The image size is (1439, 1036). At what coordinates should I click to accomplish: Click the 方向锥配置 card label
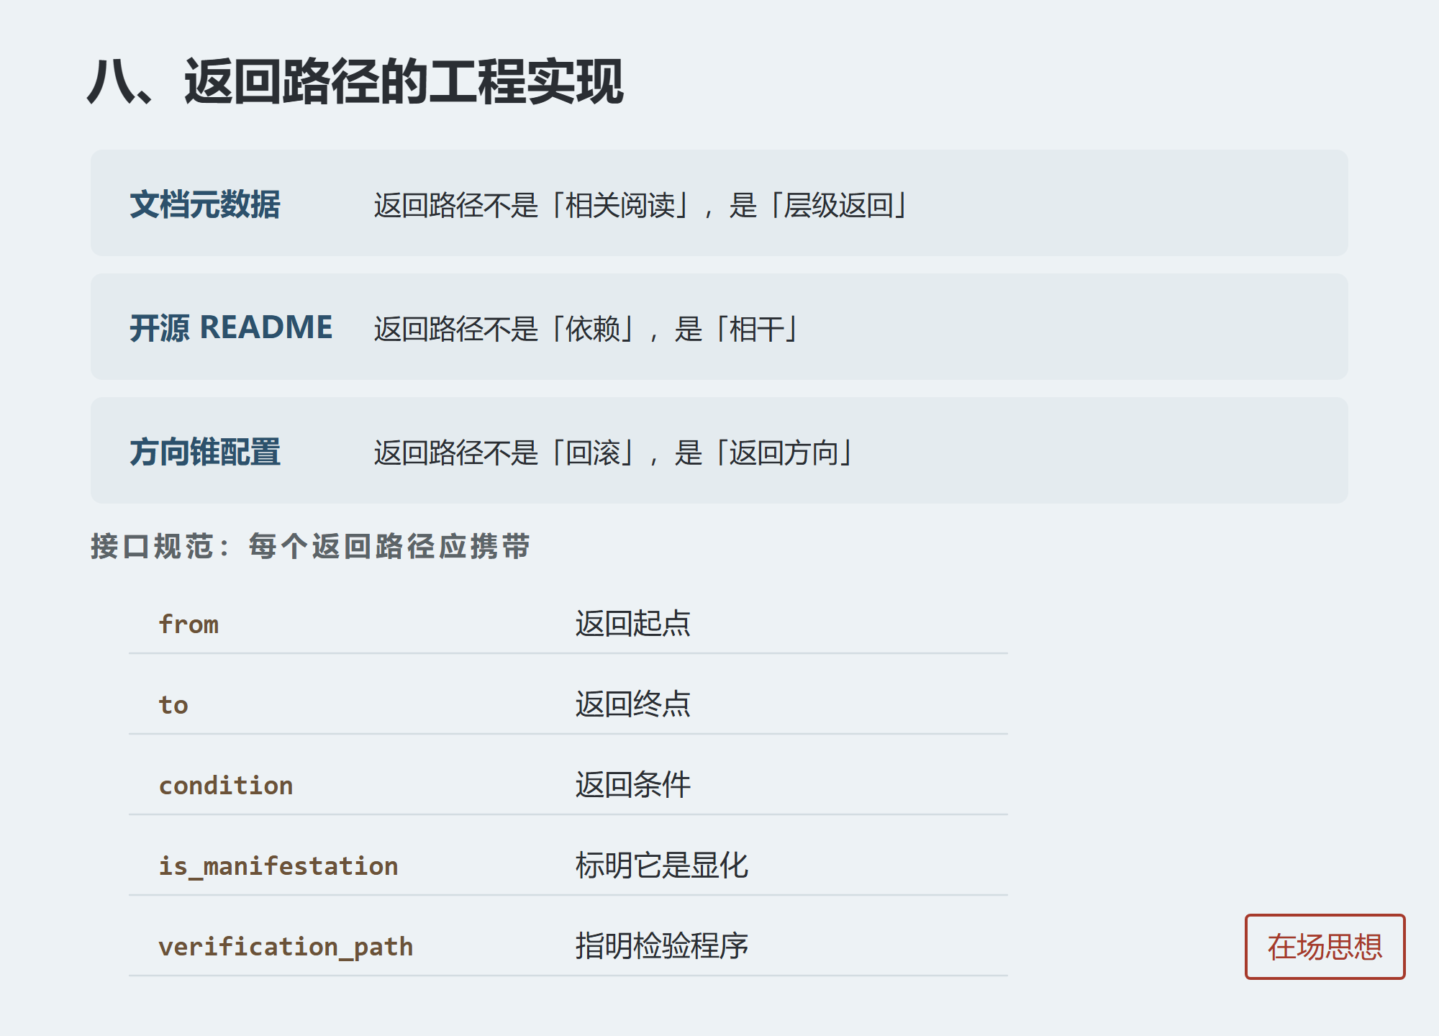pyautogui.click(x=205, y=452)
